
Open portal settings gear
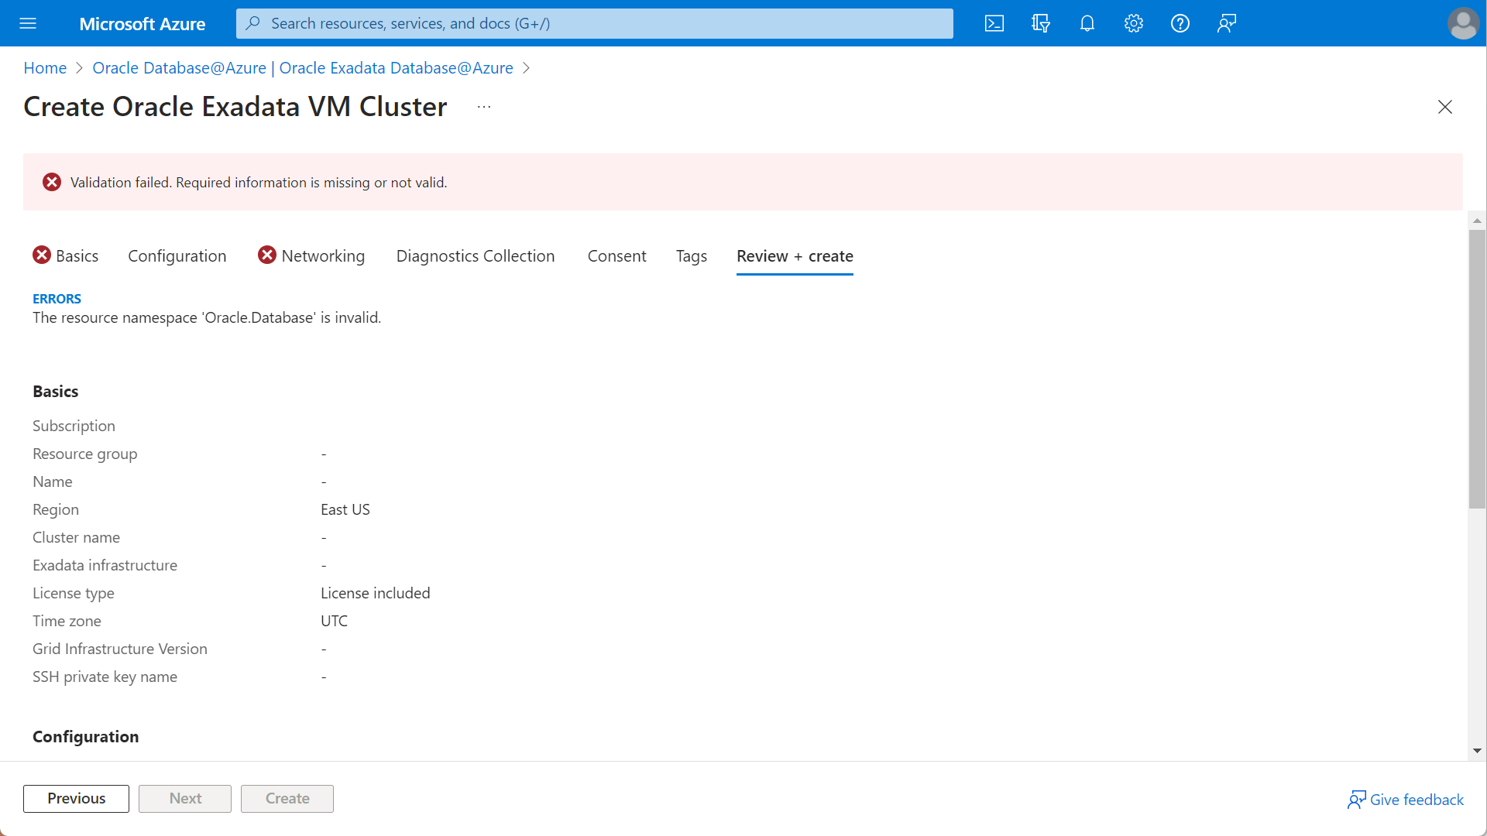coord(1134,23)
